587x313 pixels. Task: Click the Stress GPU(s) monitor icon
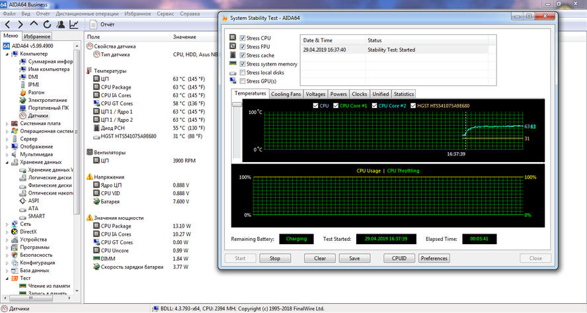point(233,81)
